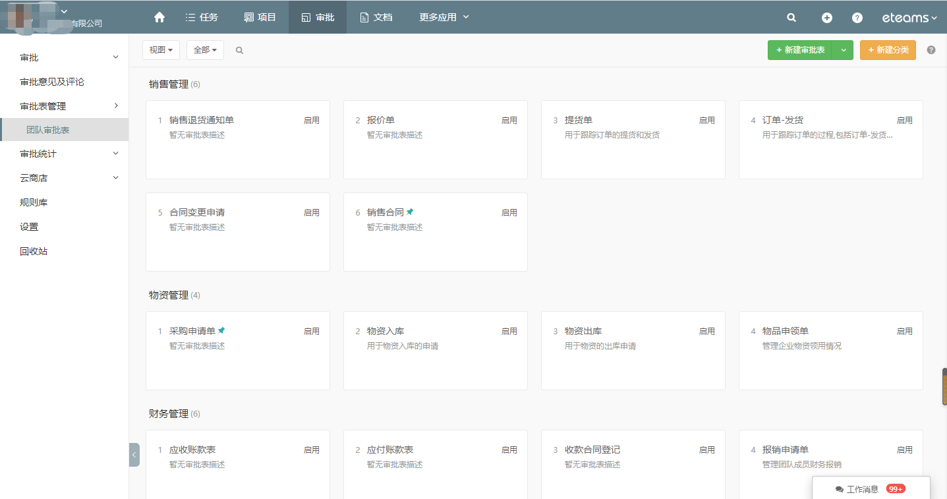Open the 采购申请单 form card

click(238, 351)
